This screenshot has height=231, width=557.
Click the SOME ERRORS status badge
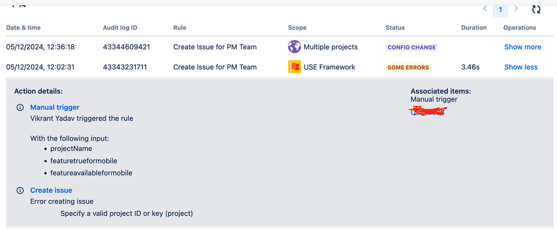pyautogui.click(x=408, y=68)
